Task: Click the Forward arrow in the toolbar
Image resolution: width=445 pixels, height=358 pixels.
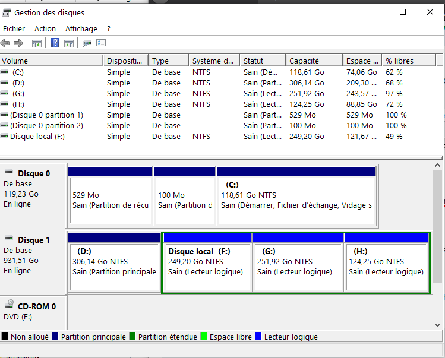Action: 18,43
